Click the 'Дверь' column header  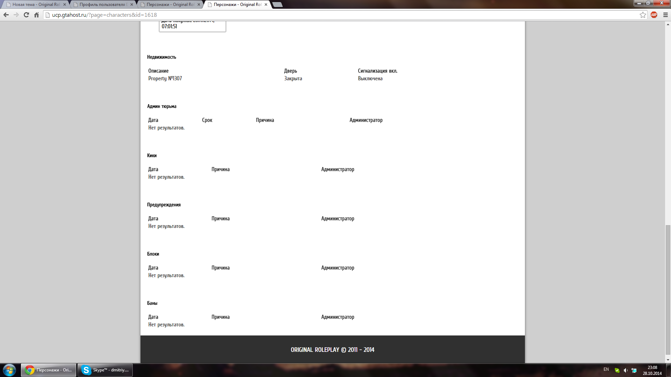(290, 71)
